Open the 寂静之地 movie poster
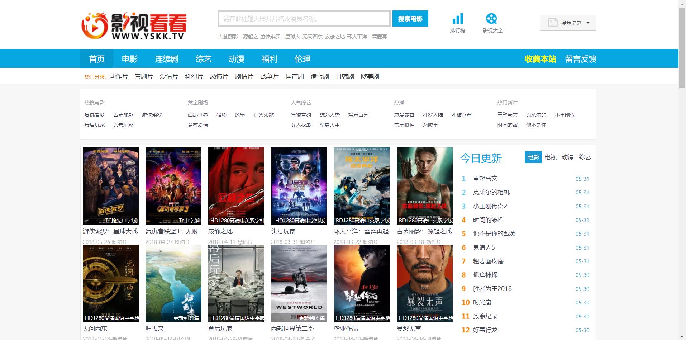Screen dimensions: 686x340 click(x=236, y=185)
